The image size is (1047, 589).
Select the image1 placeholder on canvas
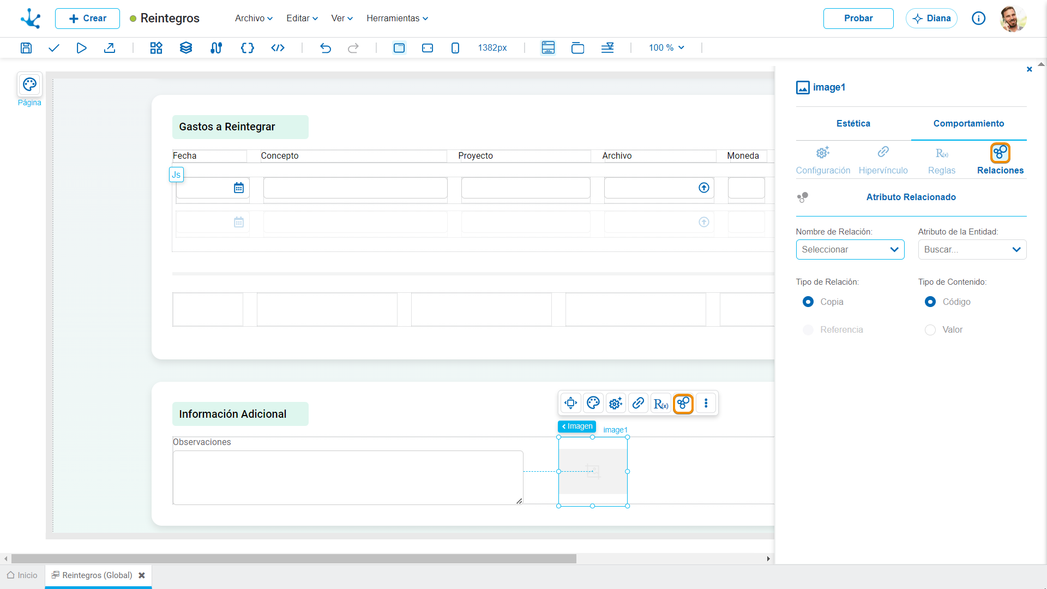pos(593,472)
